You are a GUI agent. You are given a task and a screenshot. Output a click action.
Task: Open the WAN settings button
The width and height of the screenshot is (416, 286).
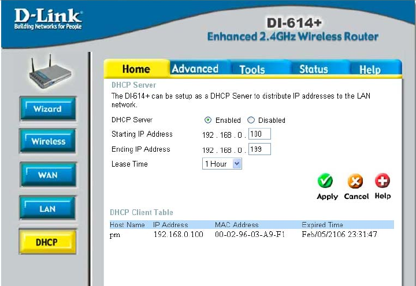[48, 175]
